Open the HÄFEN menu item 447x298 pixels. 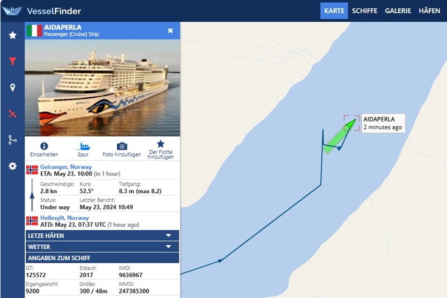[x=429, y=11]
